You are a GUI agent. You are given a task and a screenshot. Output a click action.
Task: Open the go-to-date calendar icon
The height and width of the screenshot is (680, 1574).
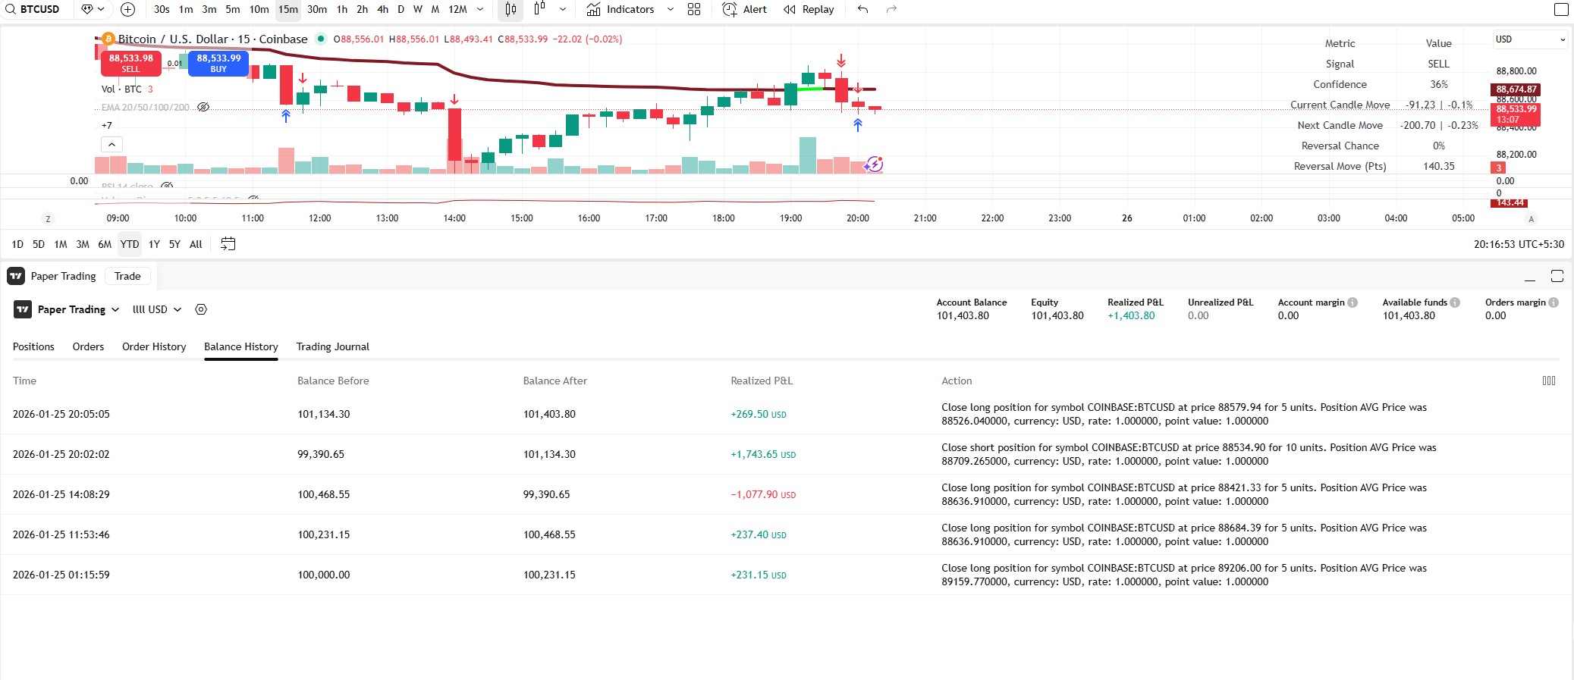click(x=228, y=244)
